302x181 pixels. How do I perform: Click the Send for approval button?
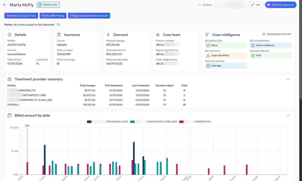pyautogui.click(x=281, y=5)
